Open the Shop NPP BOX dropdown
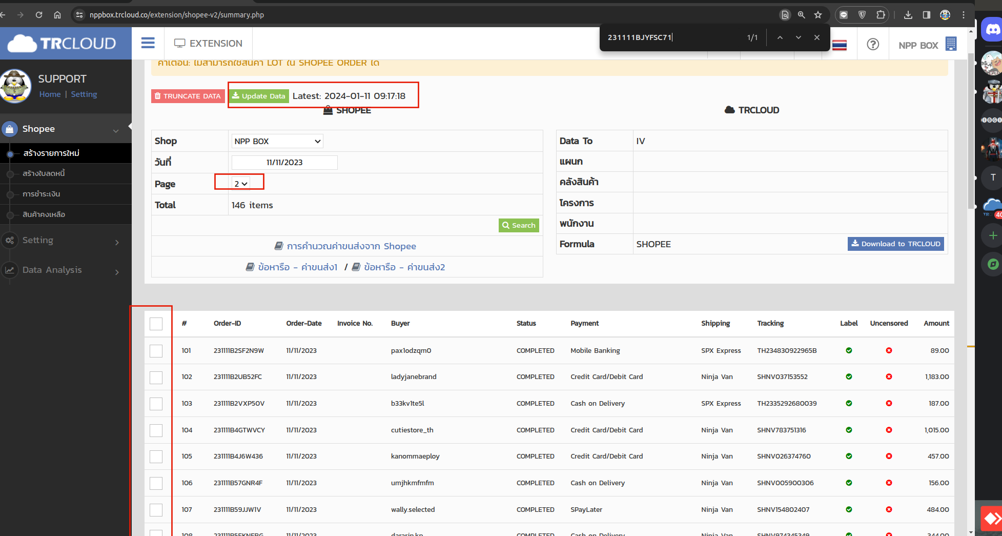 (277, 141)
